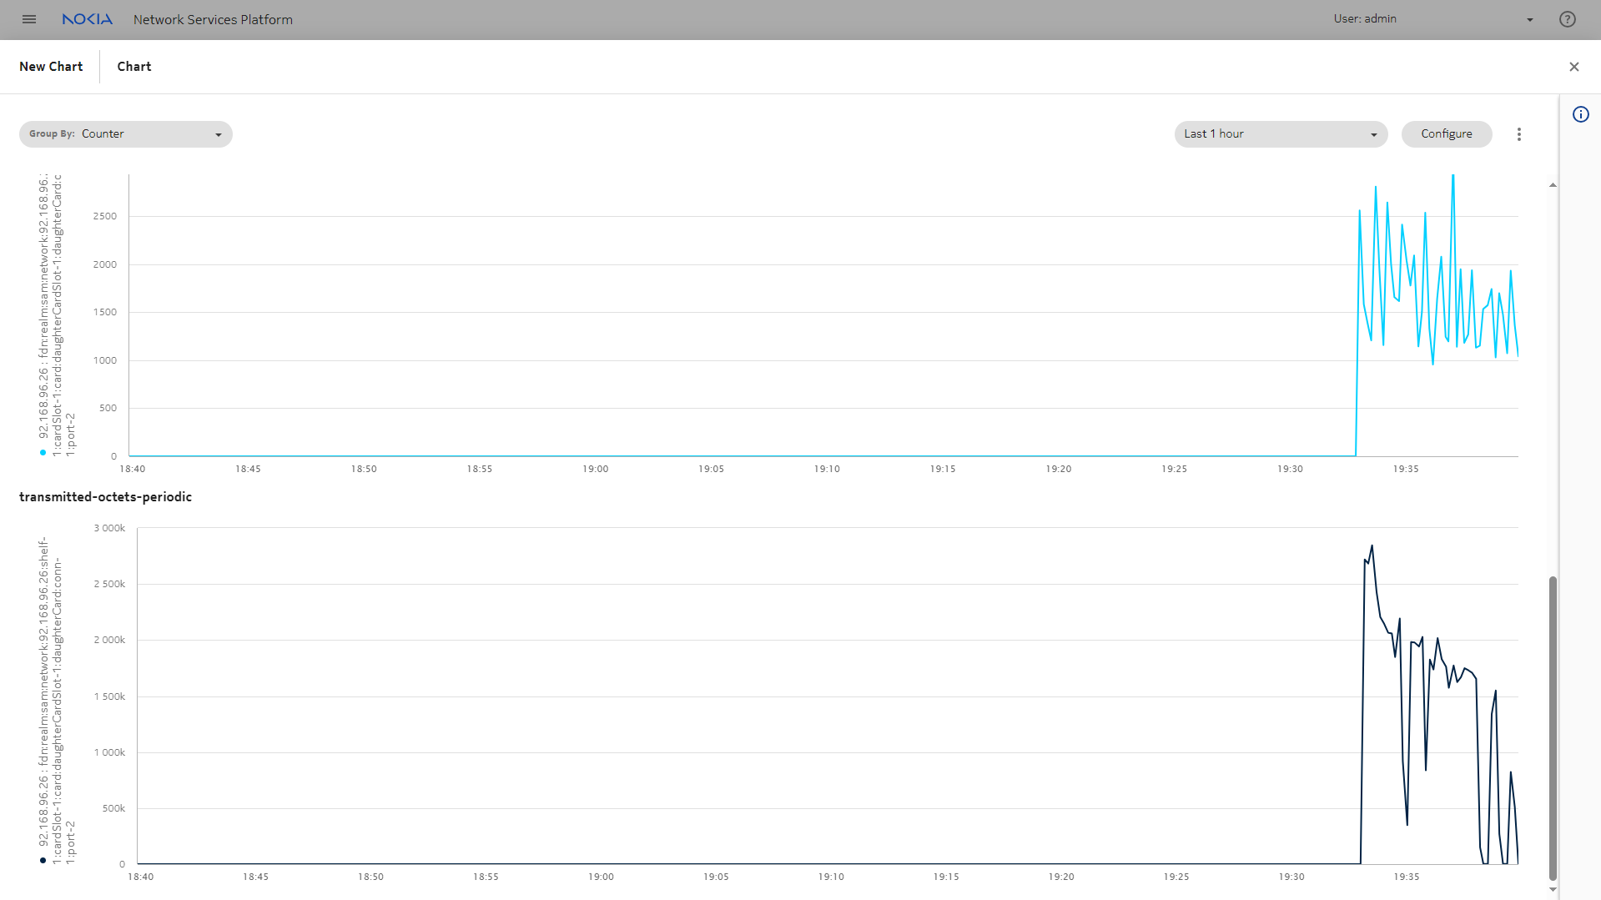Switch to the New Chart tab

click(51, 67)
